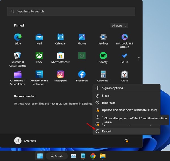Open the Xbox app

(39, 57)
